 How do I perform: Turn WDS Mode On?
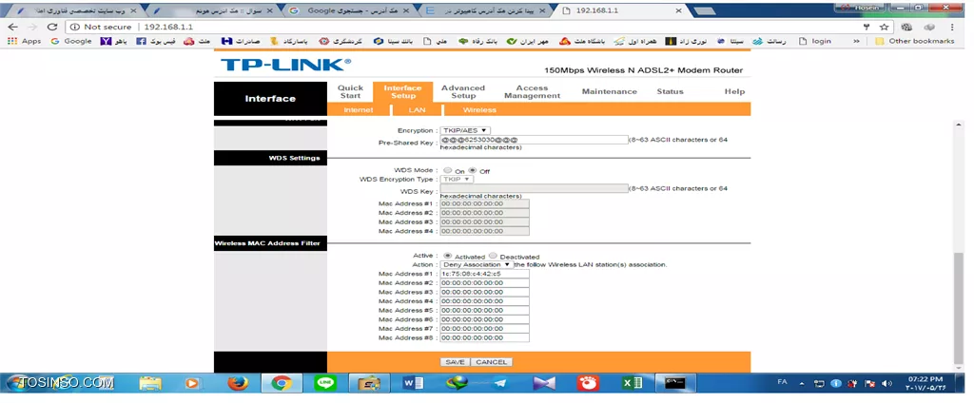(x=448, y=170)
